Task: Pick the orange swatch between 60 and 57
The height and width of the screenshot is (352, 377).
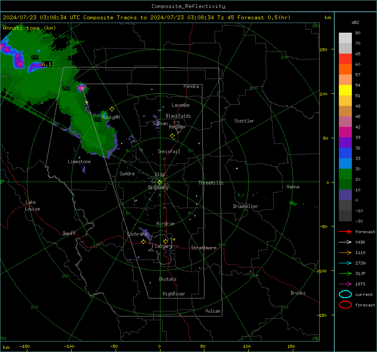Action: [x=345, y=69]
